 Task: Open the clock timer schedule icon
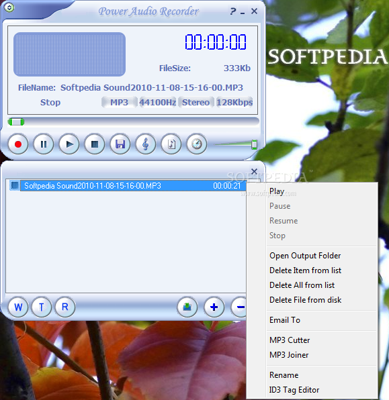(197, 144)
